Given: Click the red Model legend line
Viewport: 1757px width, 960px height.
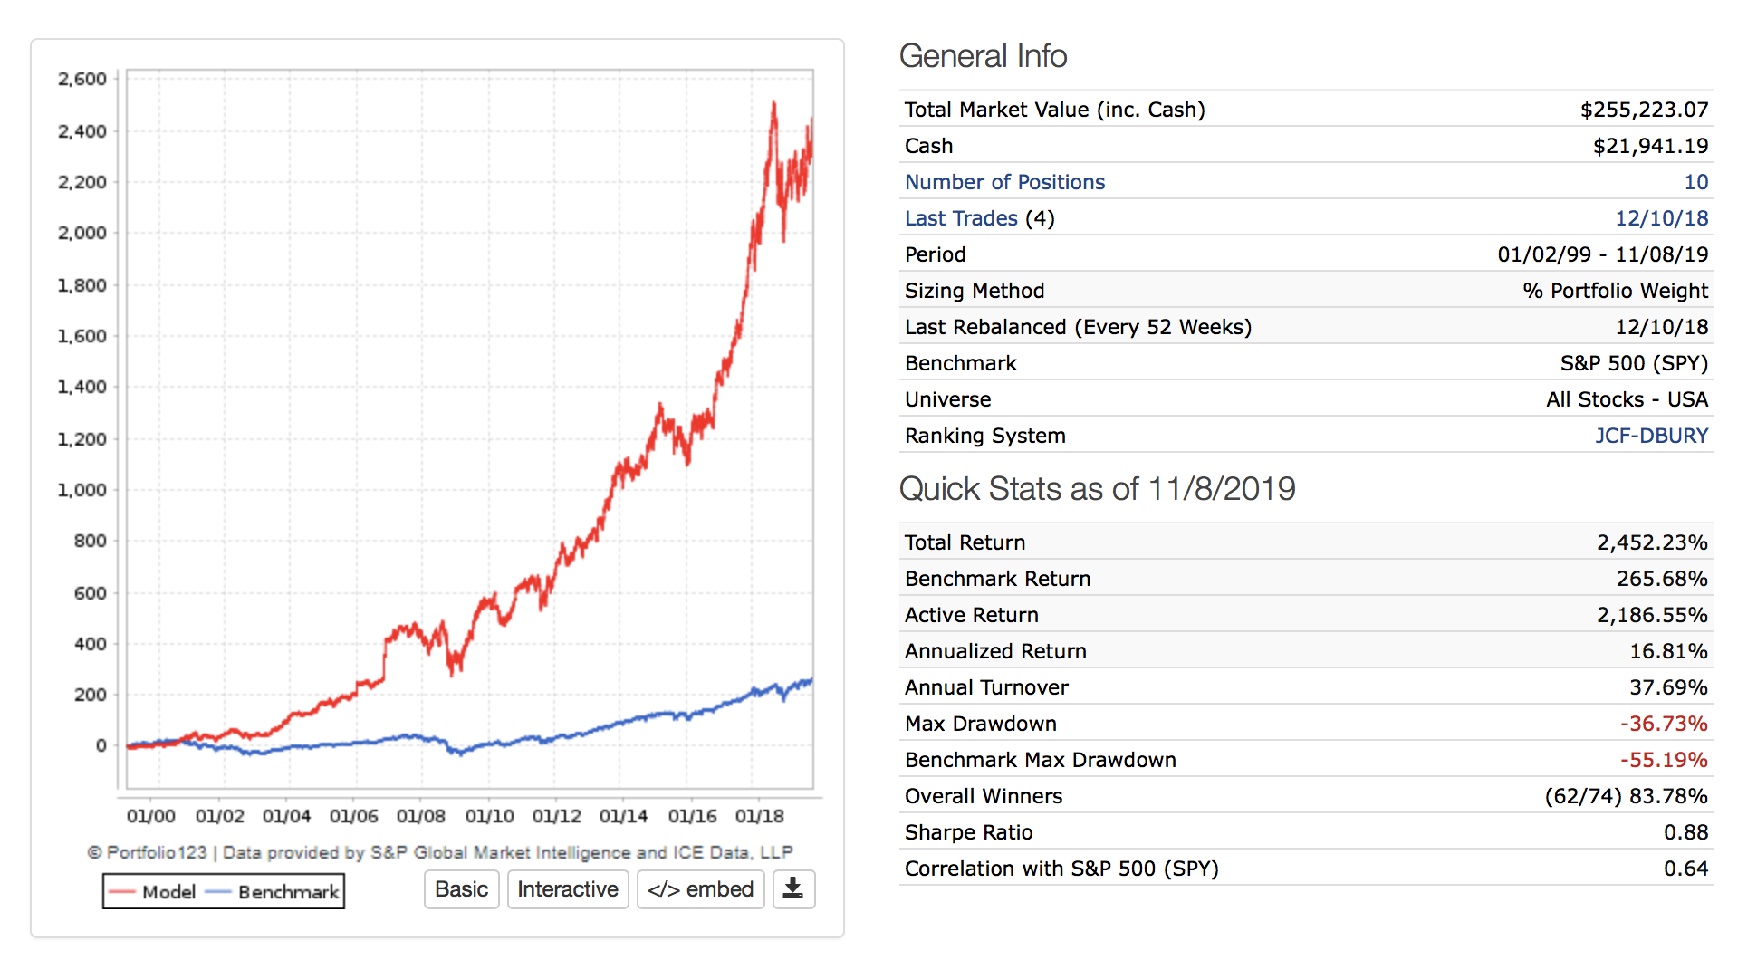Looking at the screenshot, I should coord(122,892).
